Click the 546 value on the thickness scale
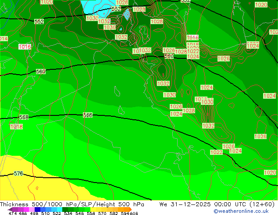This screenshot has width=278, height=215. click(x=80, y=213)
